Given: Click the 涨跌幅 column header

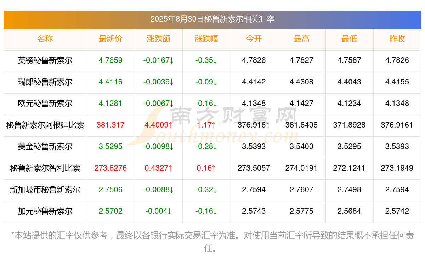Looking at the screenshot, I should [206, 39].
